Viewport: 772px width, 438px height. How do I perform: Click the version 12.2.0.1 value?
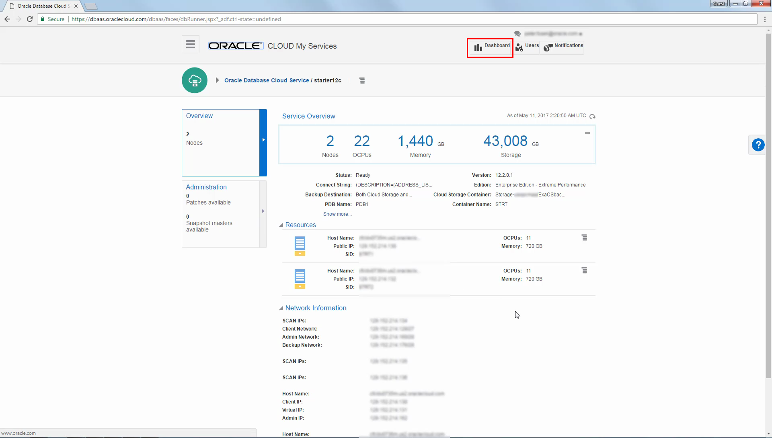[504, 175]
